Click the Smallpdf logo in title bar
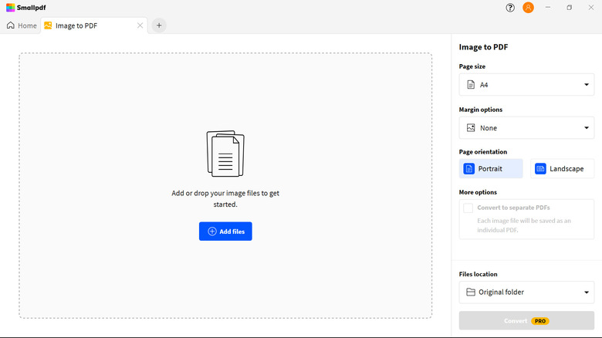The image size is (602, 338). coord(26,7)
